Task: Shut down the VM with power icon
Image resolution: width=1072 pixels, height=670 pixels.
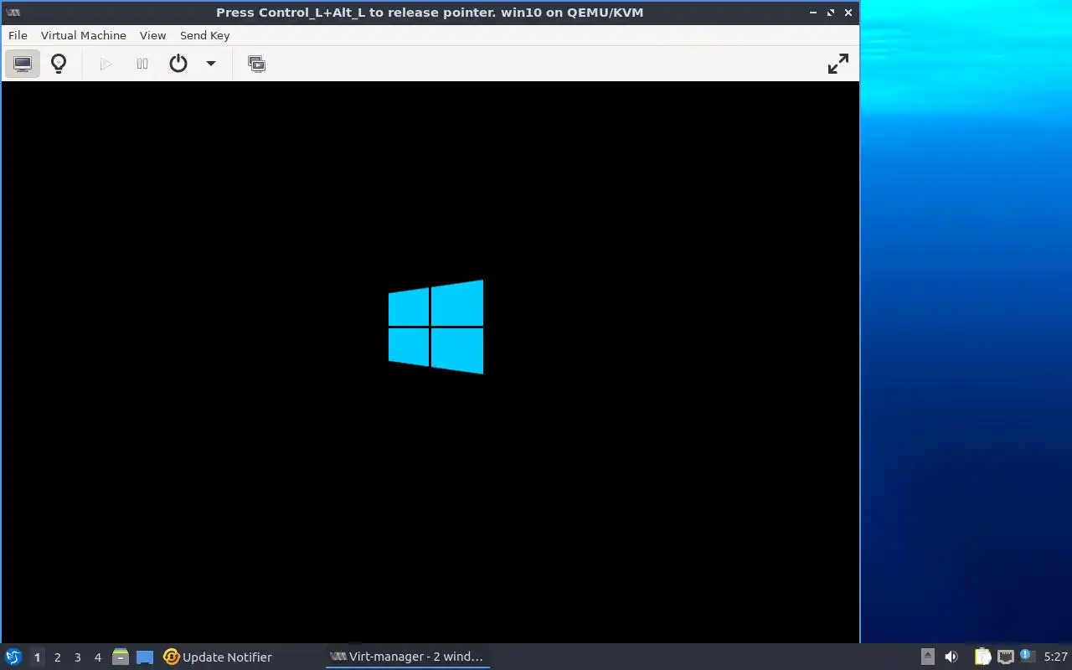Action: (178, 64)
